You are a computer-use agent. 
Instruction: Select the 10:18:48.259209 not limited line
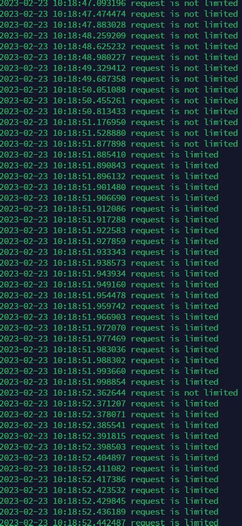tap(119, 36)
